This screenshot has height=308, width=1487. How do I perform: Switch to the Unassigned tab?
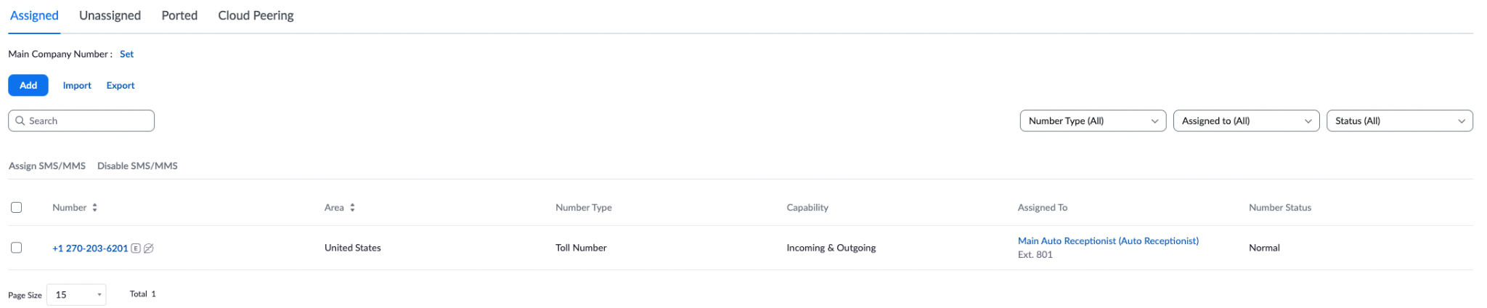pyautogui.click(x=110, y=15)
